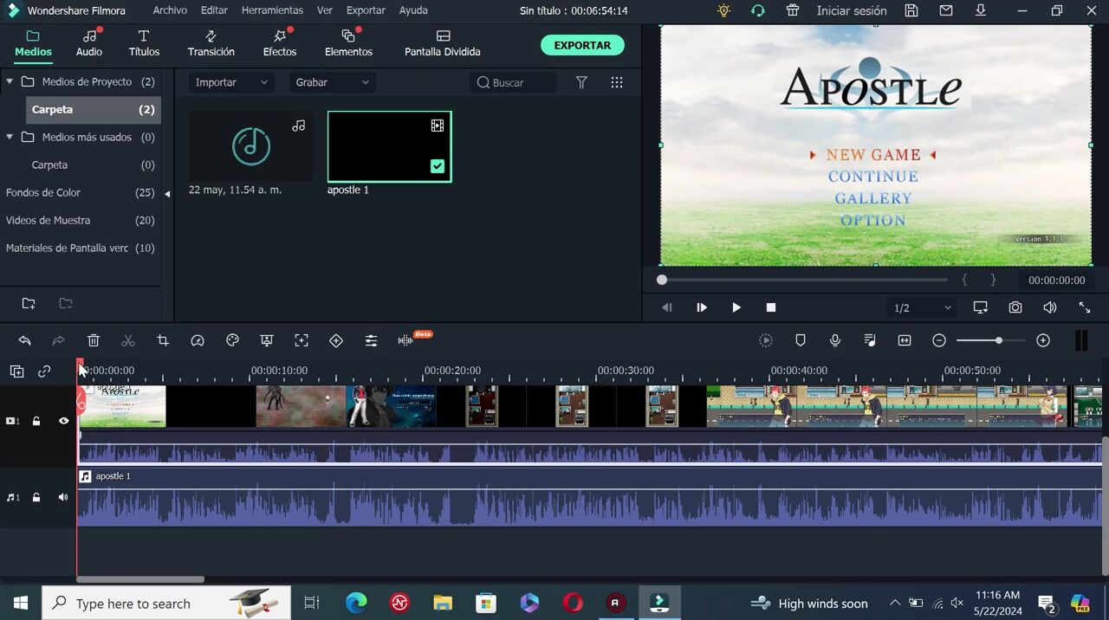This screenshot has width=1109, height=620.
Task: Open the Color palette tool
Action: click(x=232, y=341)
